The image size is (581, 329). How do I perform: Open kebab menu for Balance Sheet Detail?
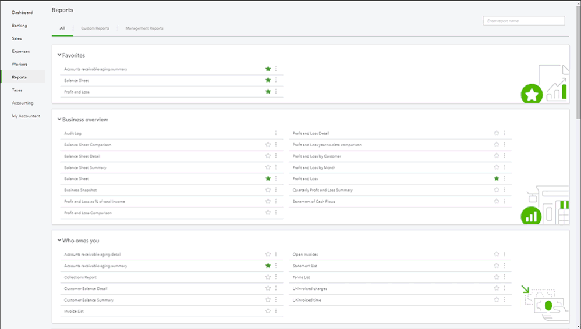pyautogui.click(x=276, y=156)
